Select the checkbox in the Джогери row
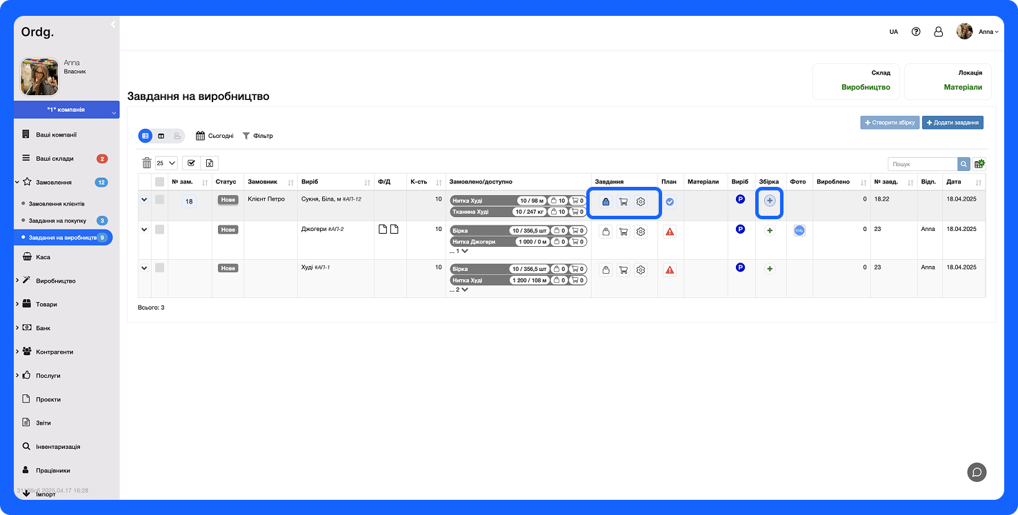The height and width of the screenshot is (515, 1018). tap(160, 230)
